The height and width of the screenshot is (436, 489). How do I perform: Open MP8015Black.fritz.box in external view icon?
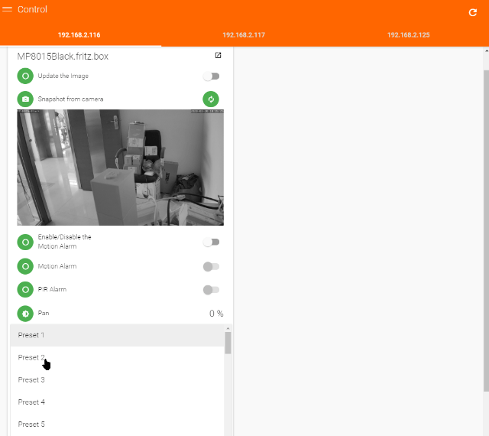coord(218,56)
